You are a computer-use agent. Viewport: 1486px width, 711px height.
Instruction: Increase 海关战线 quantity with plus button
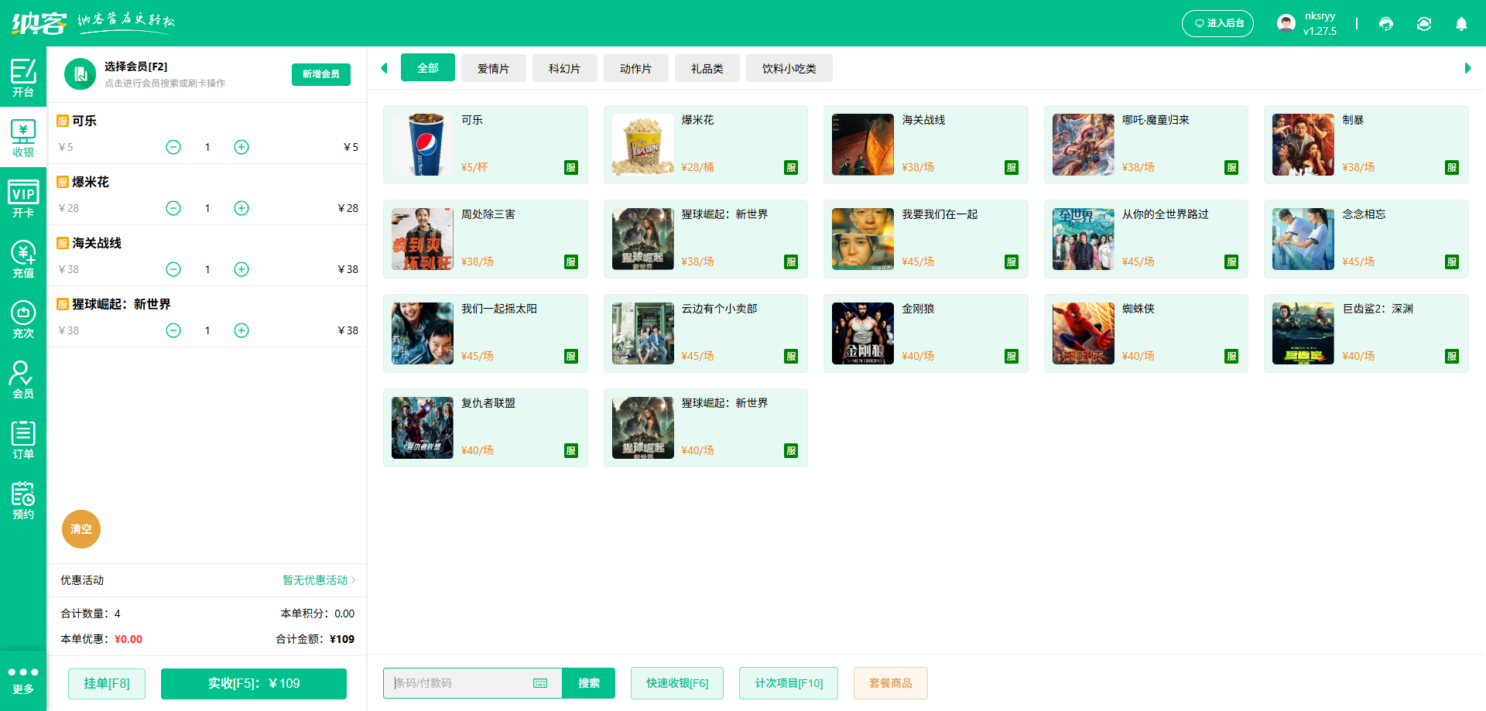241,269
